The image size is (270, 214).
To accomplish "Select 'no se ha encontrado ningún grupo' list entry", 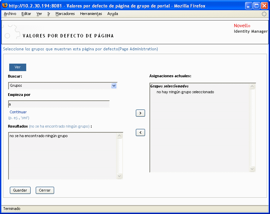I will coord(38,136).
